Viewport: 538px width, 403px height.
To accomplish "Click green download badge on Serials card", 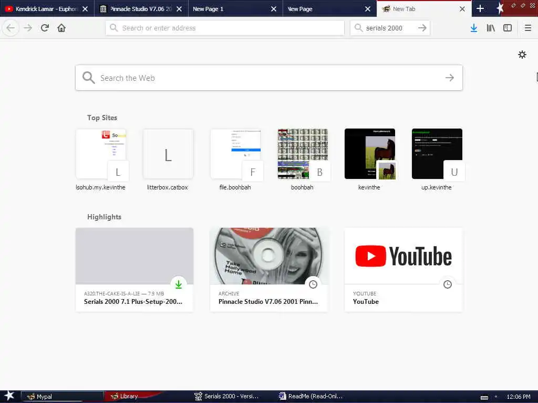I will [x=179, y=284].
